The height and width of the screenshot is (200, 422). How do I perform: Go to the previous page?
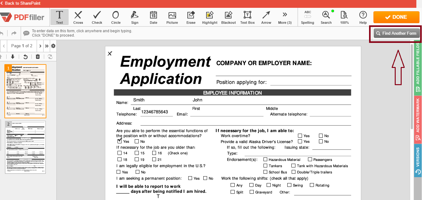pyautogui.click(x=4, y=46)
